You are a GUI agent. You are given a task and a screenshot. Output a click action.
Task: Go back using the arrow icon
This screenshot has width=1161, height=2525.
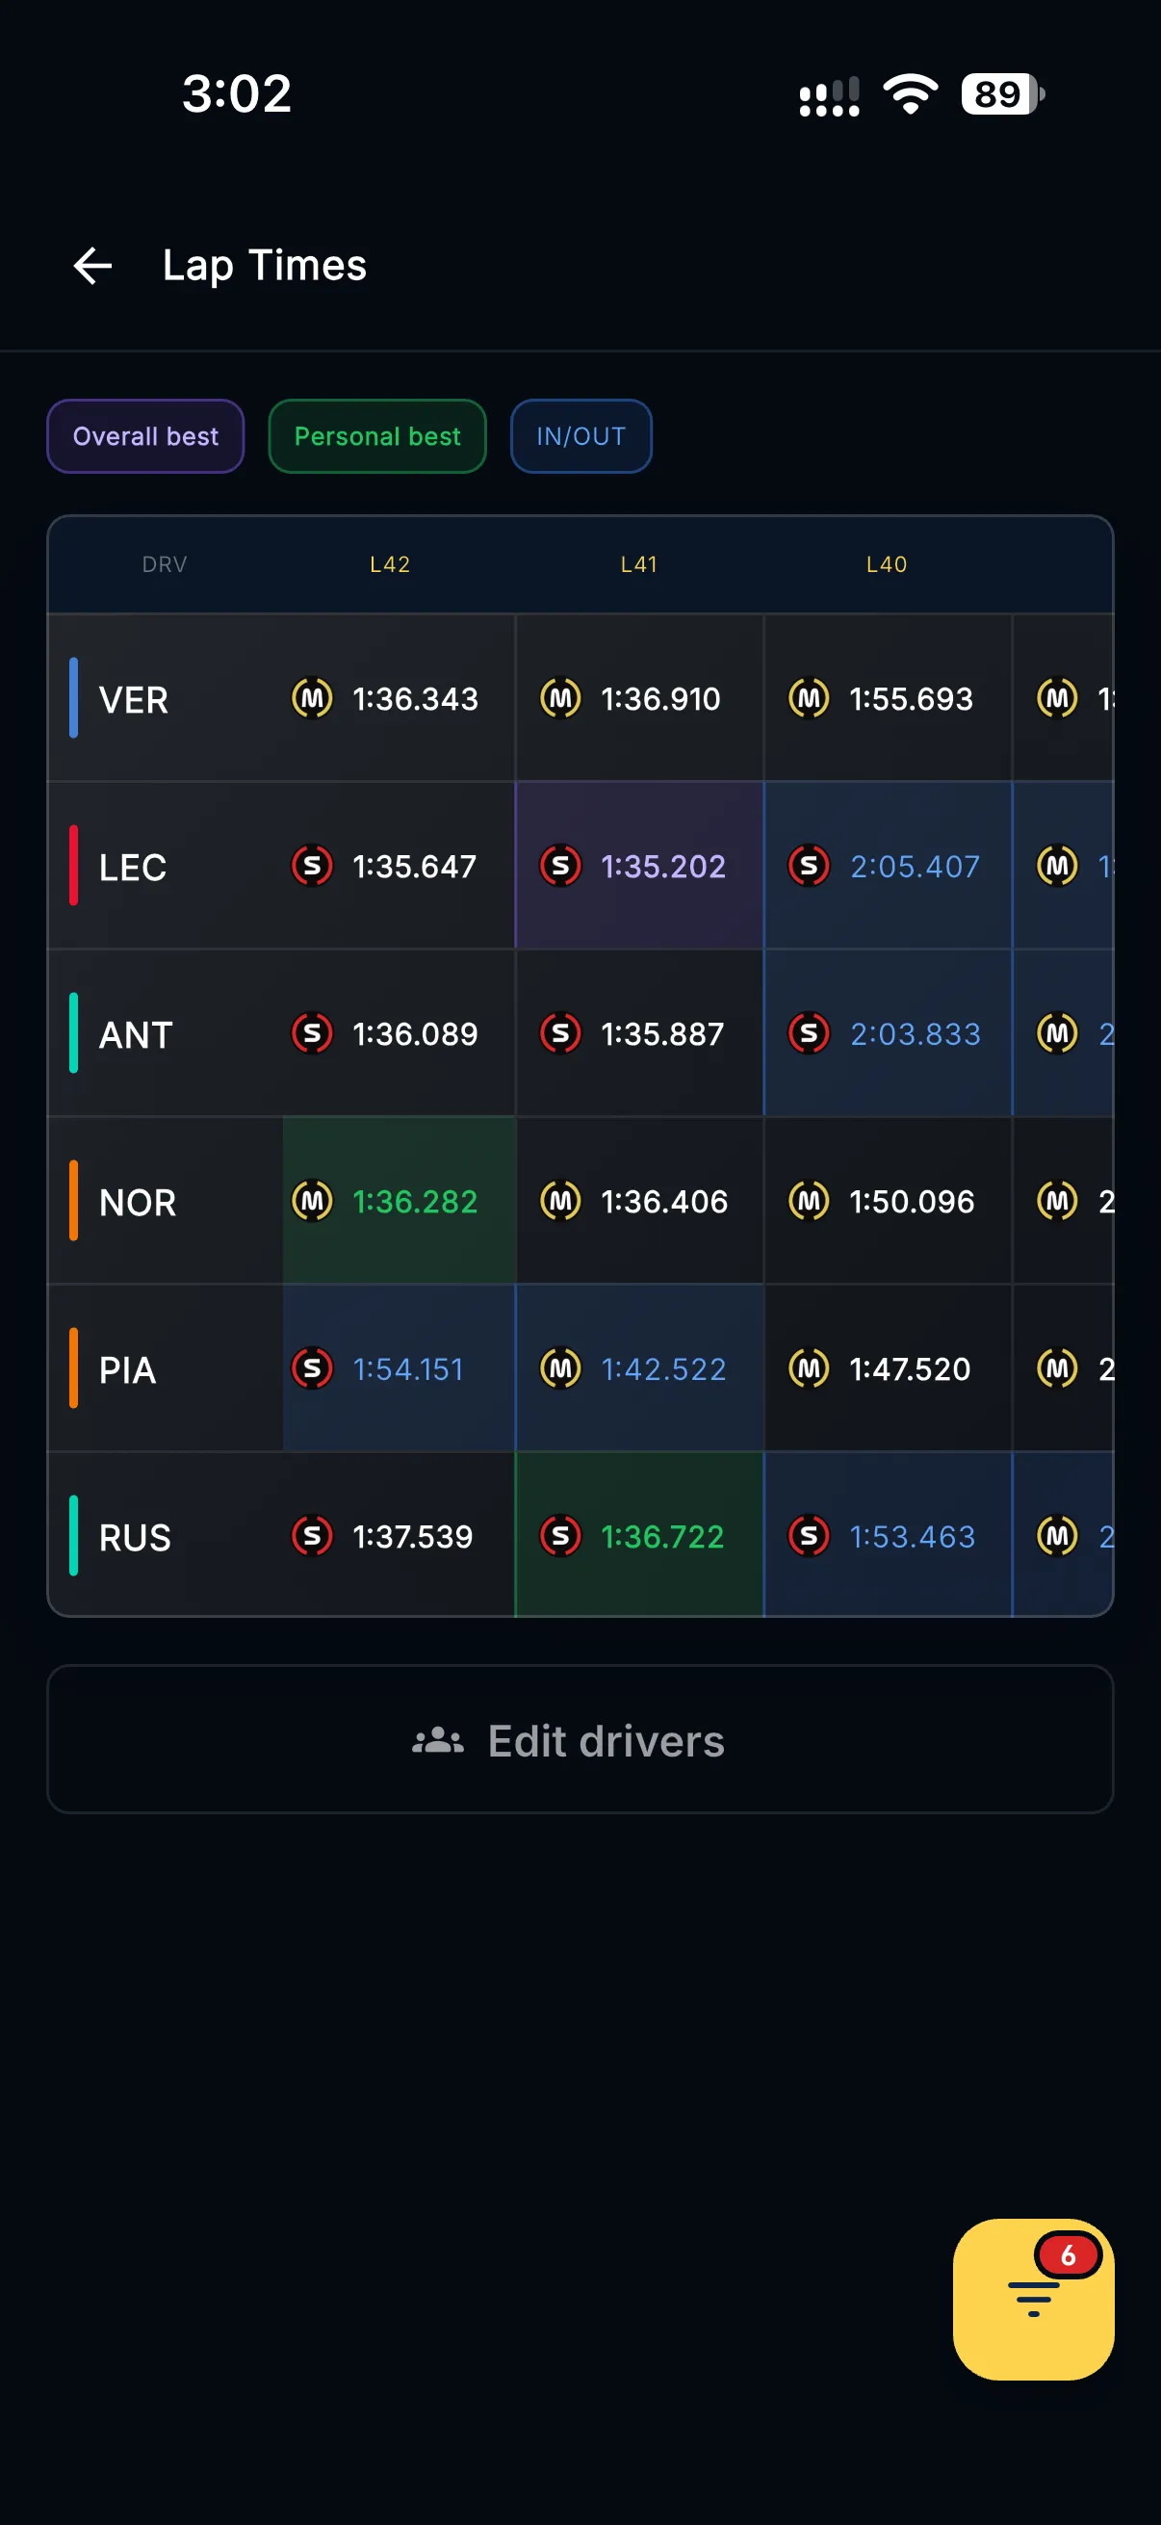[93, 266]
